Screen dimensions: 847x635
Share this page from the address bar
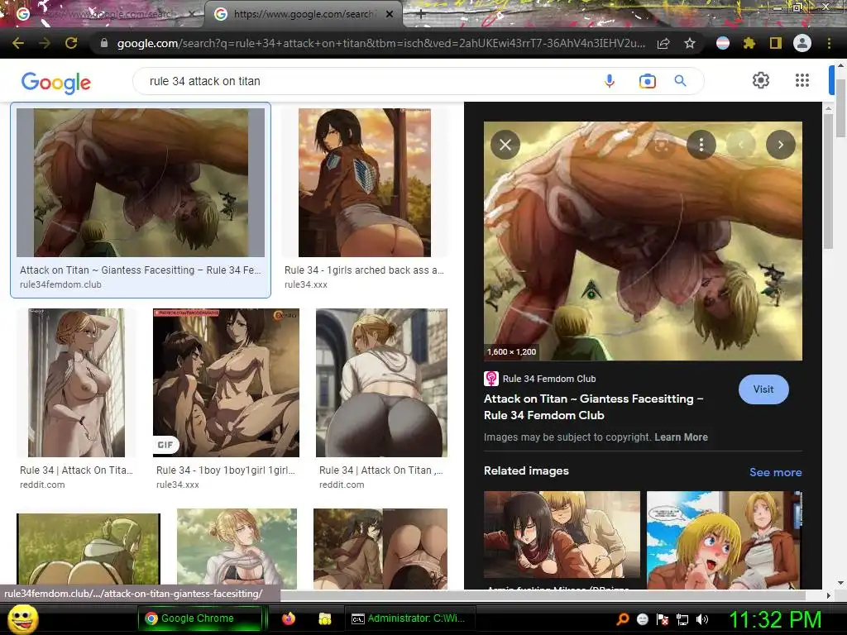tap(663, 43)
